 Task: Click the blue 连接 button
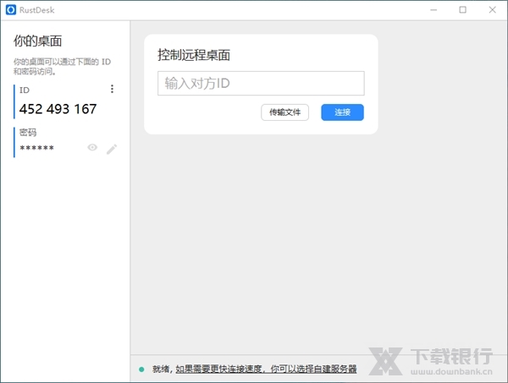(x=342, y=112)
